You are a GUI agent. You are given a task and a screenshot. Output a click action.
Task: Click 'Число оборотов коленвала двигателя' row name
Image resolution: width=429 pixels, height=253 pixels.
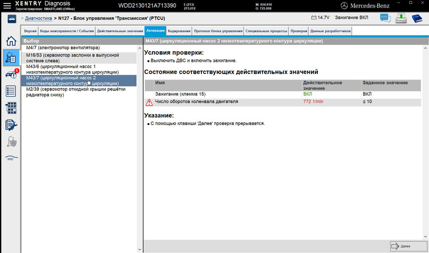coord(196,101)
